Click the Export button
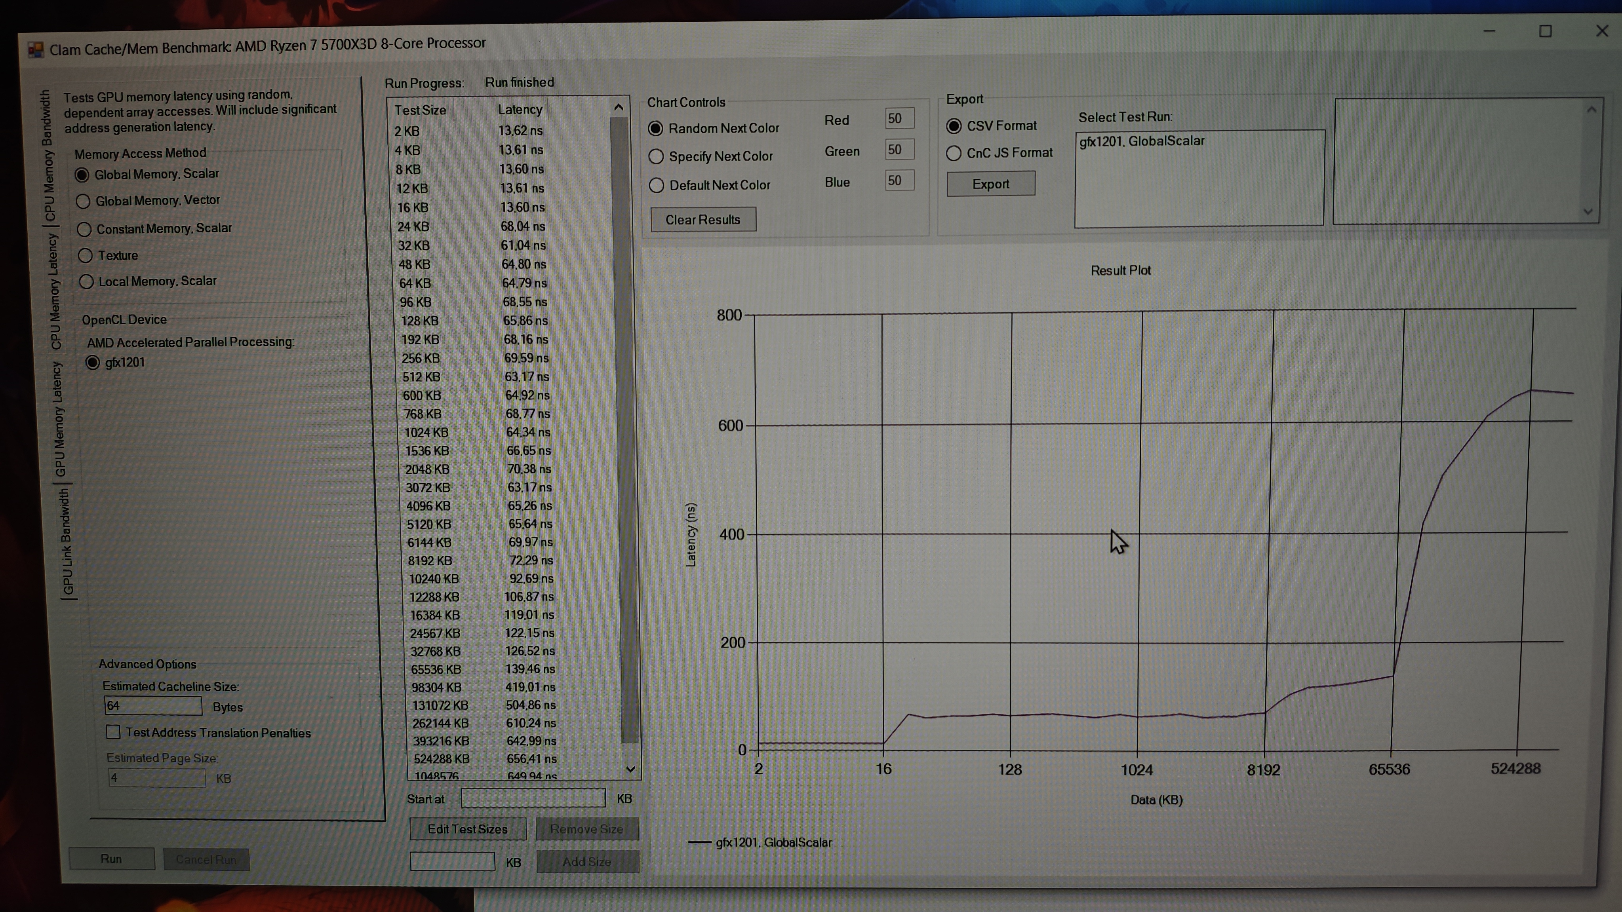Viewport: 1622px width, 912px height. [990, 184]
